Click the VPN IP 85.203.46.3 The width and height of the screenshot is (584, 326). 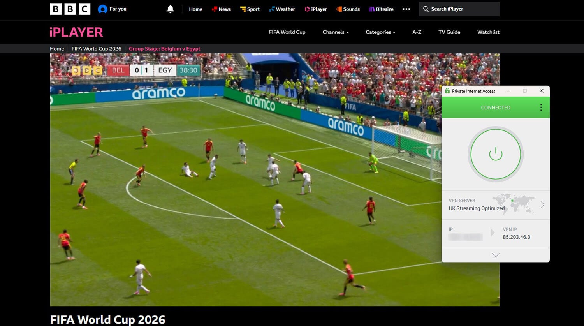click(x=516, y=237)
